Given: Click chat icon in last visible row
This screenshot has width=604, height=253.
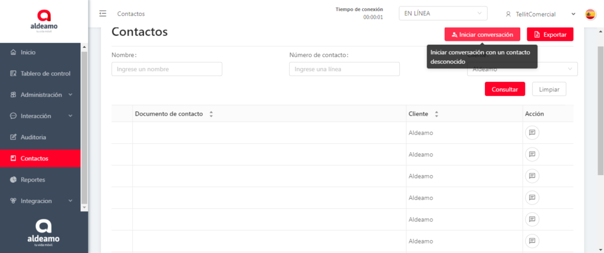Looking at the screenshot, I should (x=532, y=241).
